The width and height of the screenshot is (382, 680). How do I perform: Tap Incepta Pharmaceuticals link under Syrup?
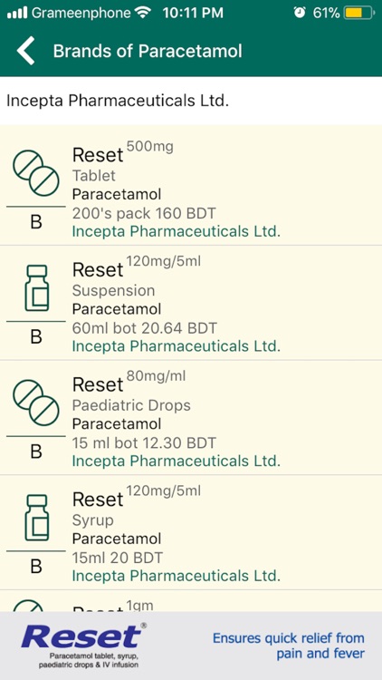click(177, 576)
